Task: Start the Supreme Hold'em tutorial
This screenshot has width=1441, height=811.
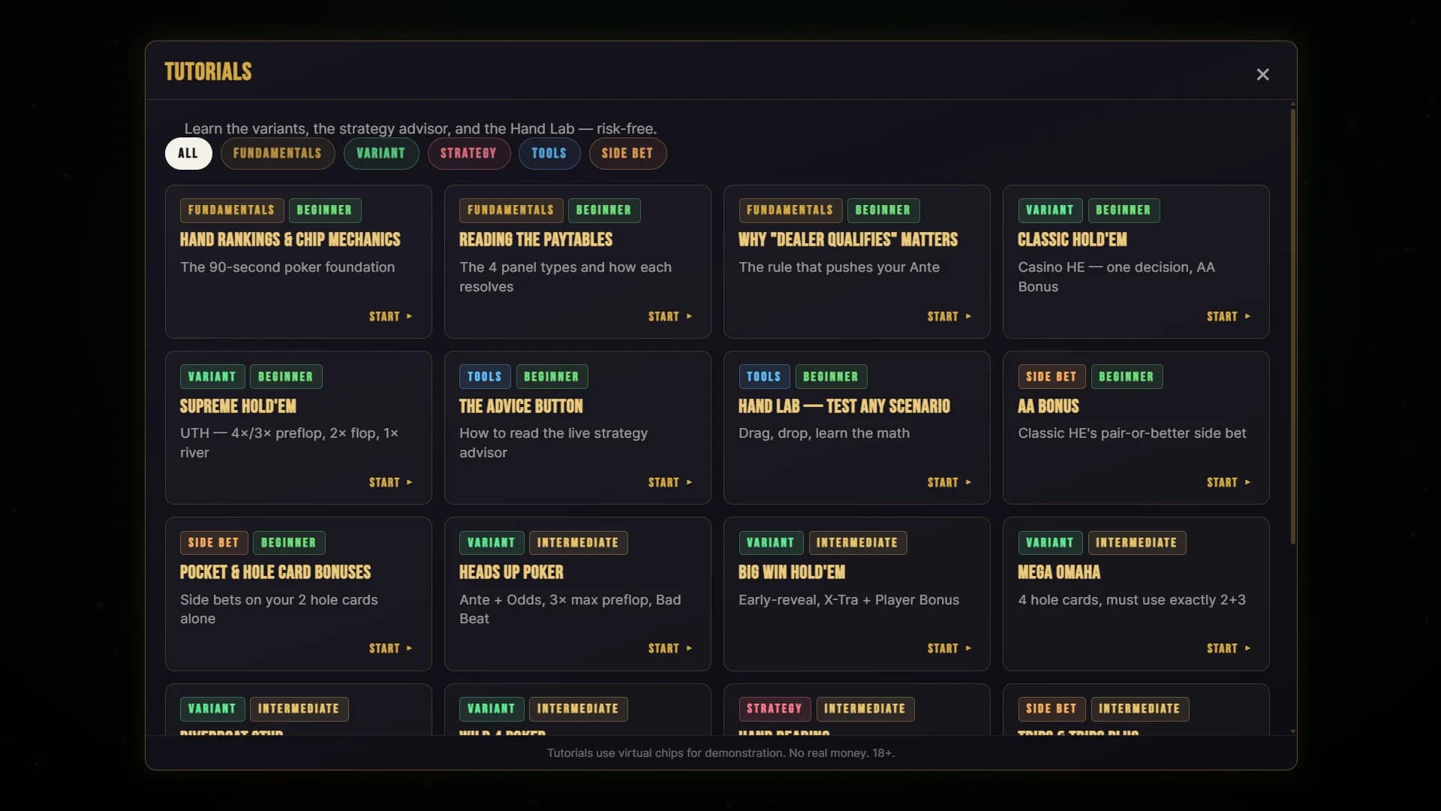Action: (391, 483)
